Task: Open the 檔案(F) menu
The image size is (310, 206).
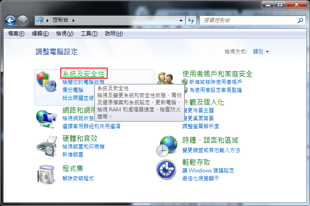Action: coord(16,34)
